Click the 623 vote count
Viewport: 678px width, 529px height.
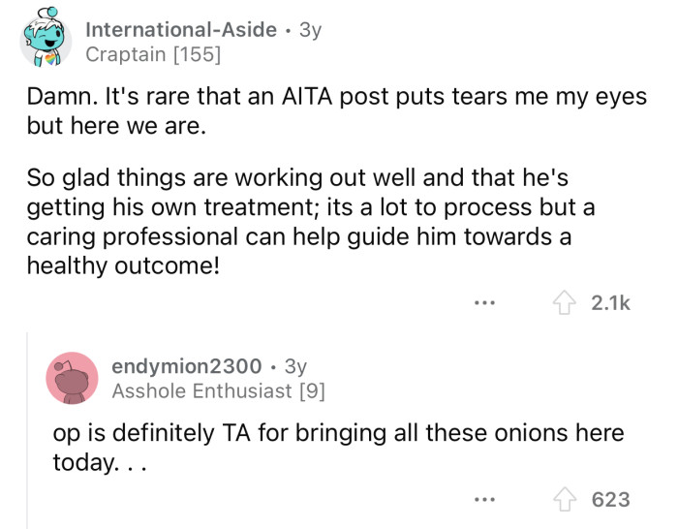point(610,499)
